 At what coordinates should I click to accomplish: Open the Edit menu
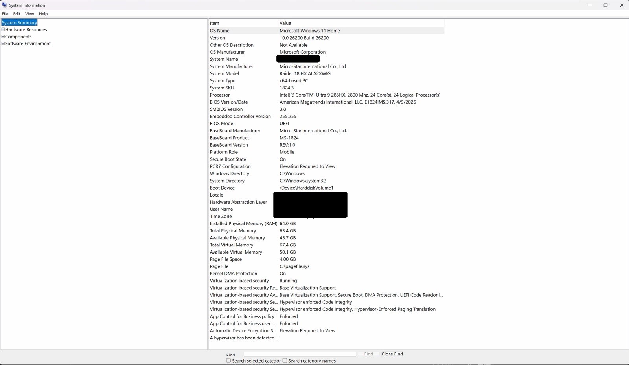pyautogui.click(x=17, y=14)
